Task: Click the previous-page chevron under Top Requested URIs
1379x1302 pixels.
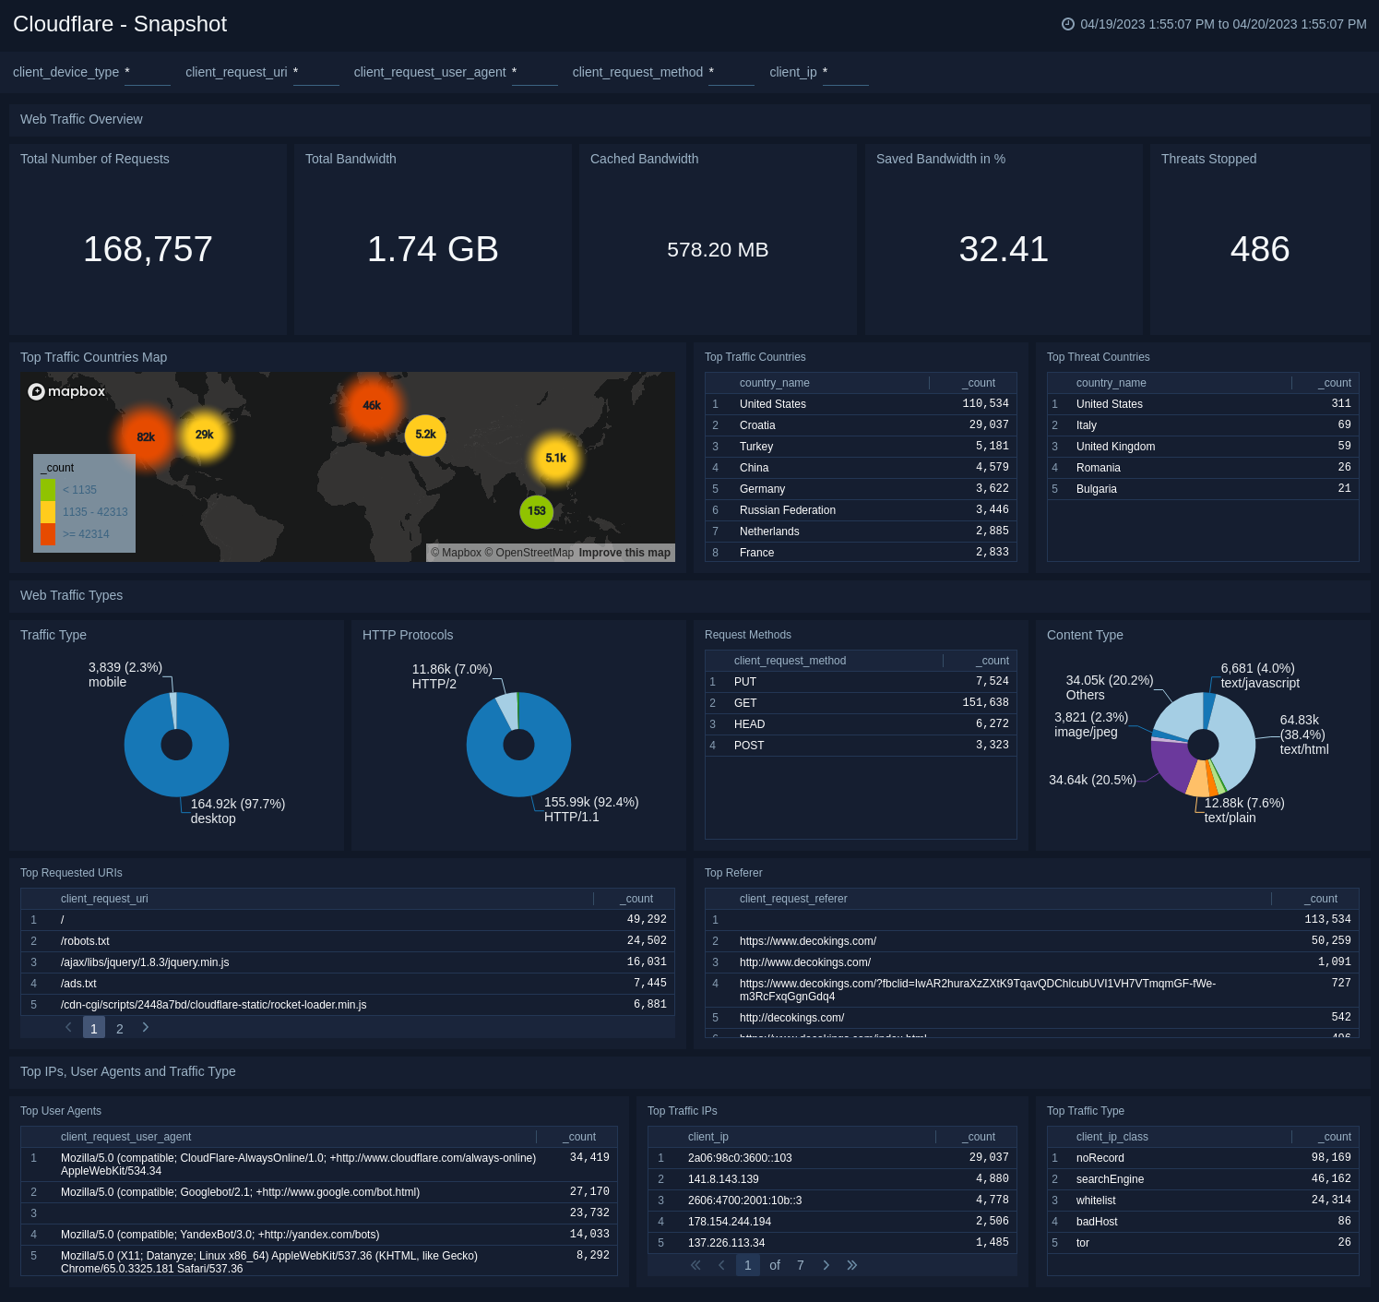Action: click(x=68, y=1027)
